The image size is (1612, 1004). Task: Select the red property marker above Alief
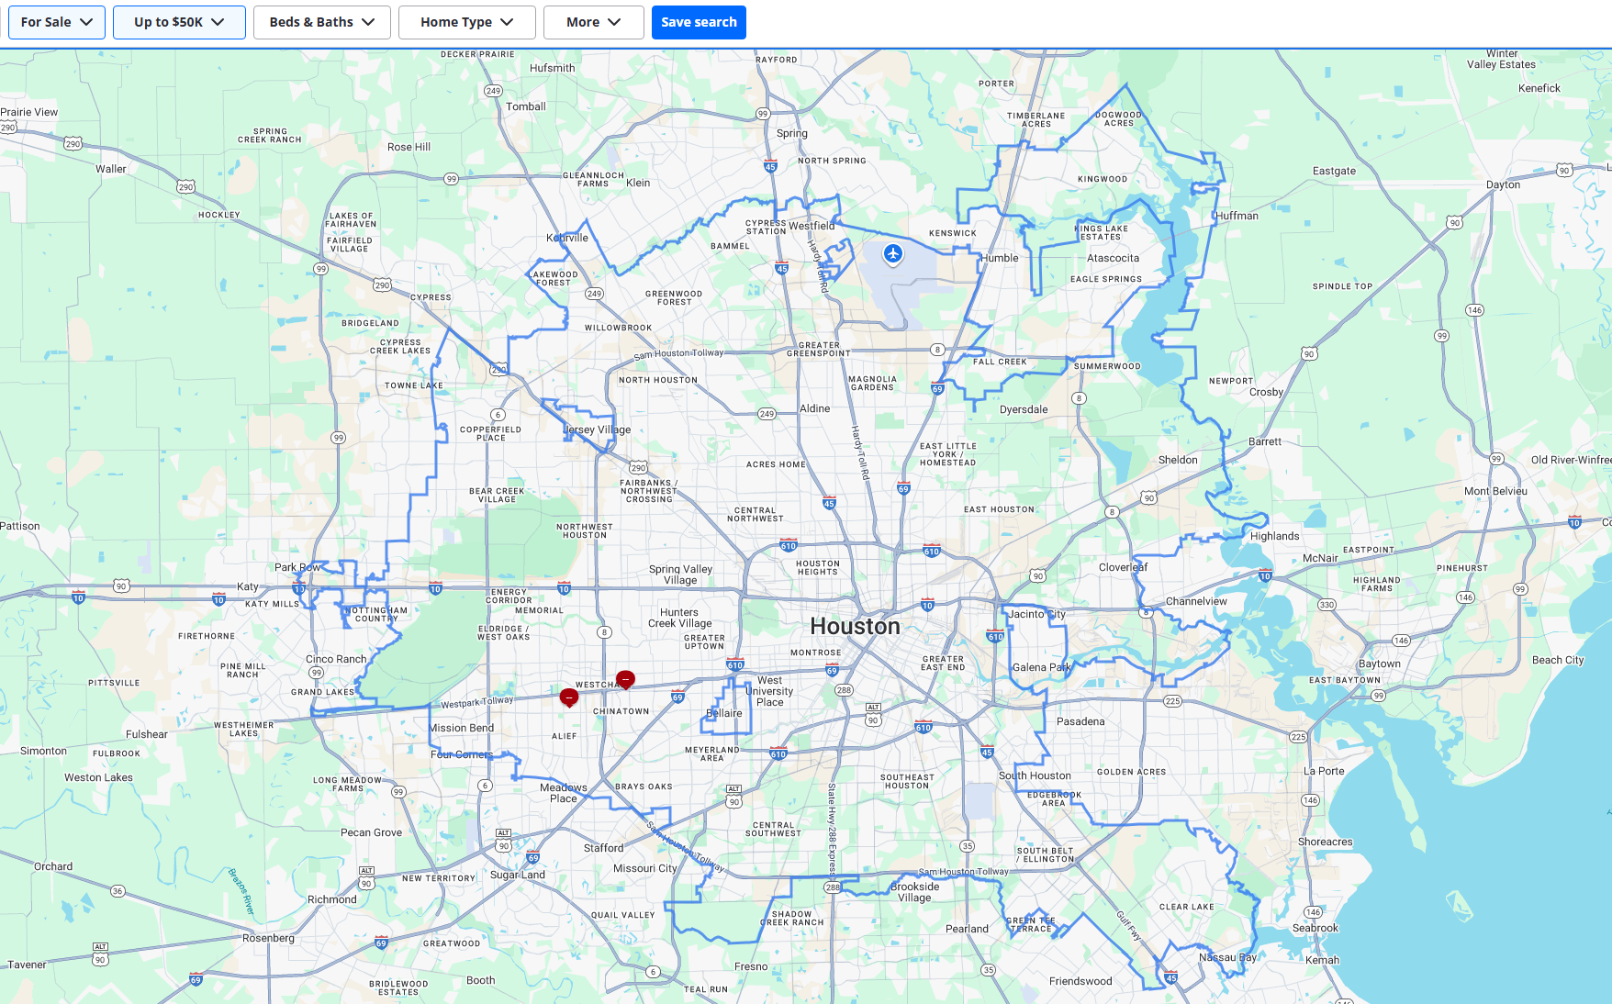coord(569,697)
